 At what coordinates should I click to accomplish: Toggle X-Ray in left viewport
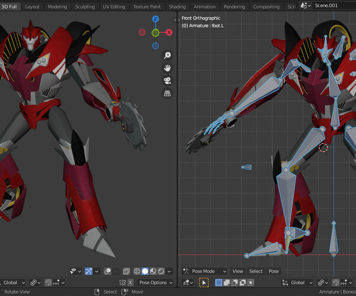pos(126,271)
